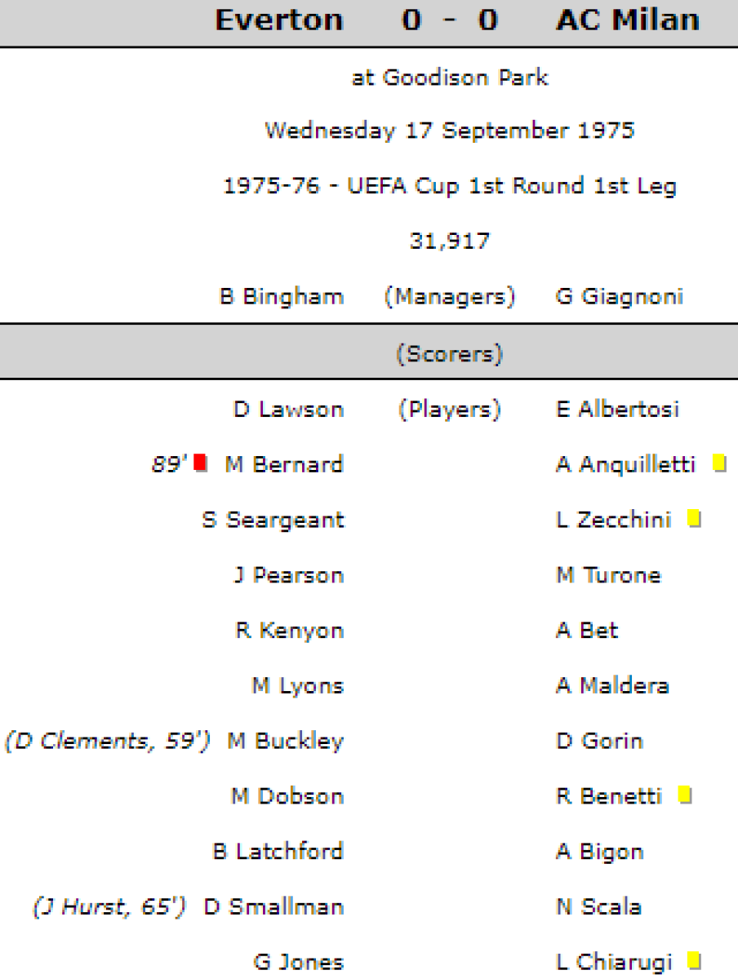Open the Everton team link
This screenshot has height=979, width=738.
[279, 20]
